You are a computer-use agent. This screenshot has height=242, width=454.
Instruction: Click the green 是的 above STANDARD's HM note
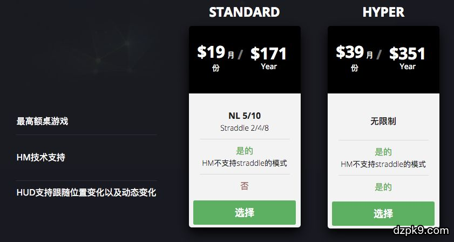245,151
